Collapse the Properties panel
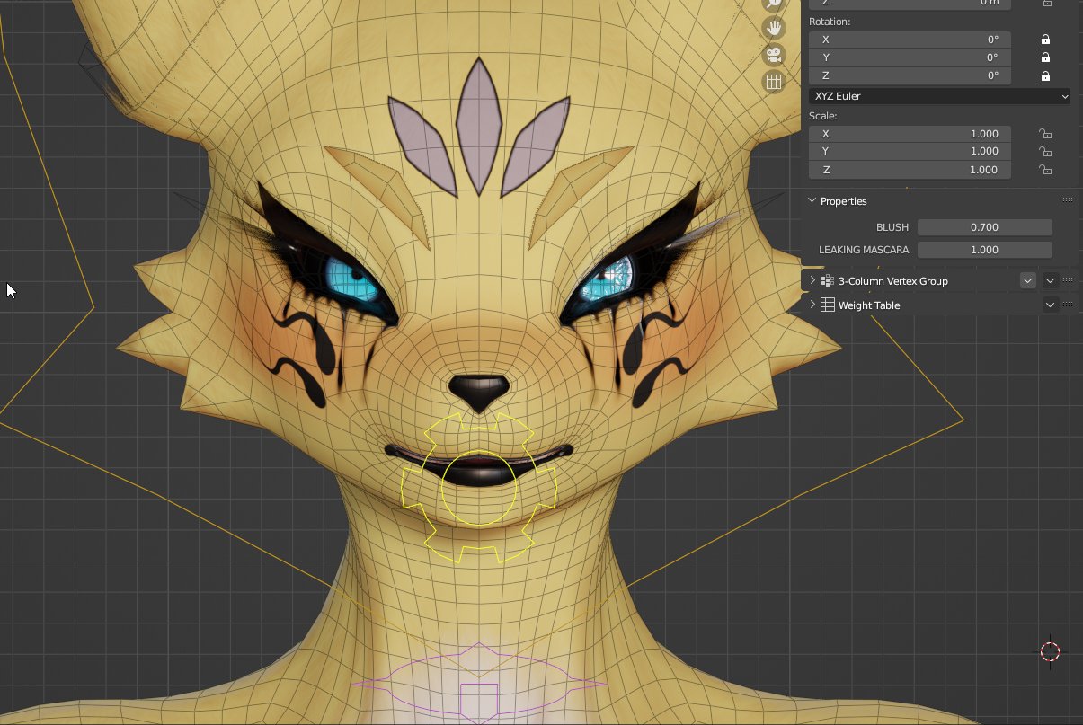Image resolution: width=1083 pixels, height=725 pixels. pos(812,201)
